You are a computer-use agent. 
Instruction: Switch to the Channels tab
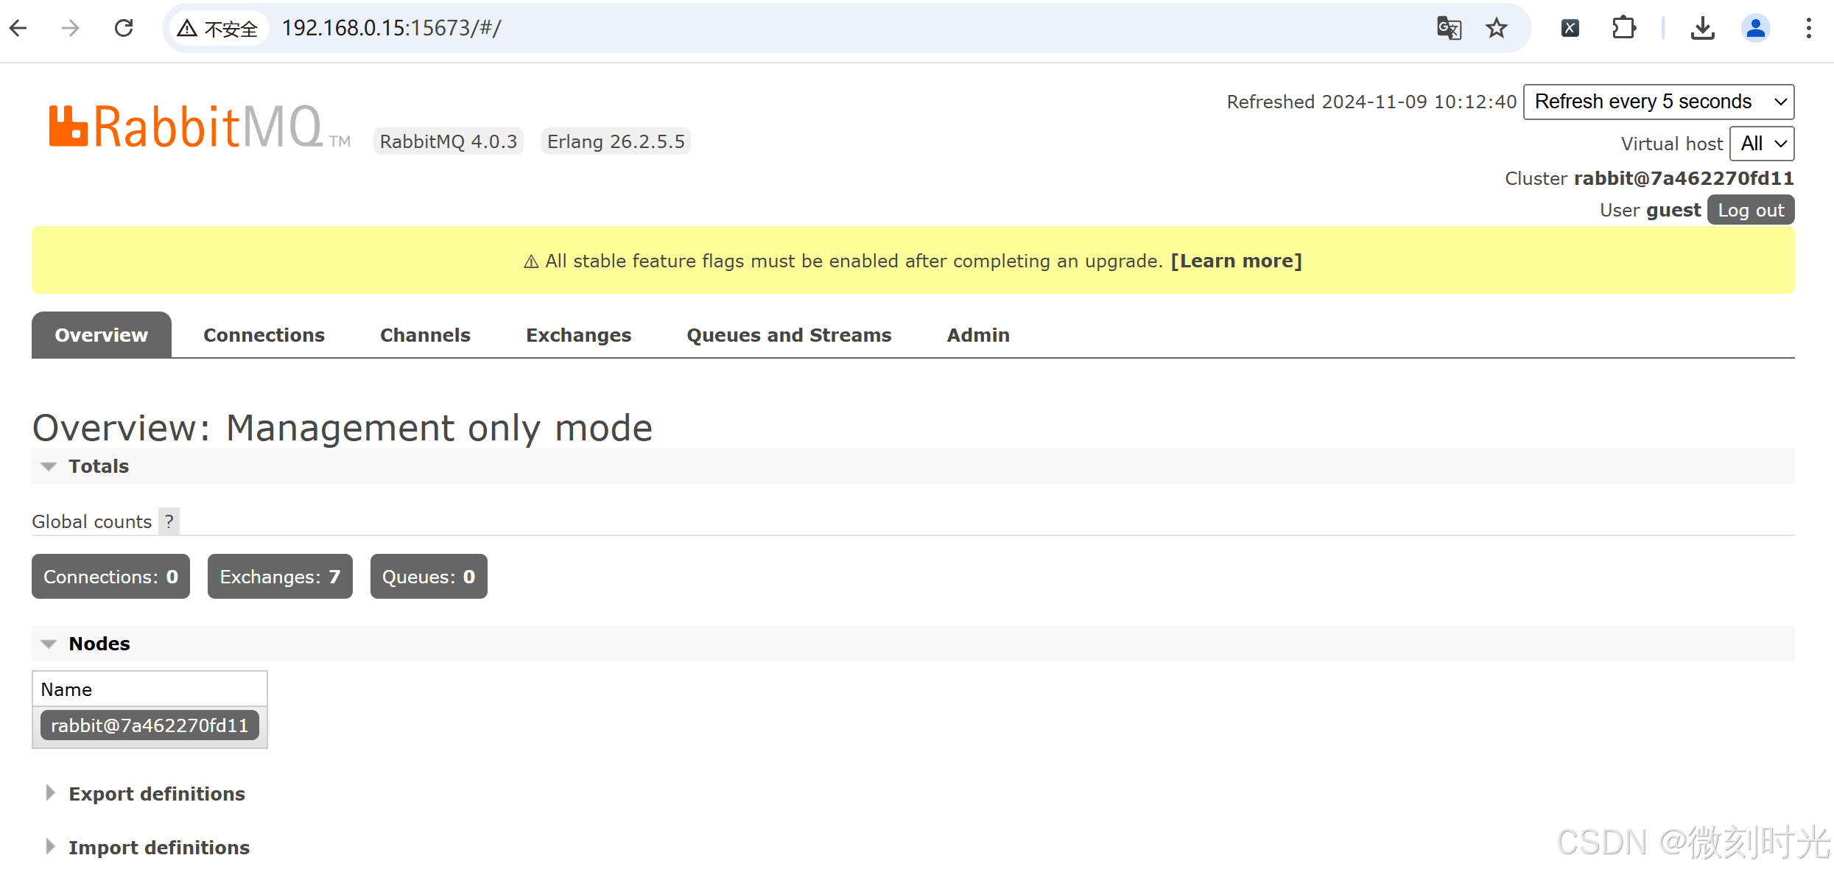pos(425,335)
